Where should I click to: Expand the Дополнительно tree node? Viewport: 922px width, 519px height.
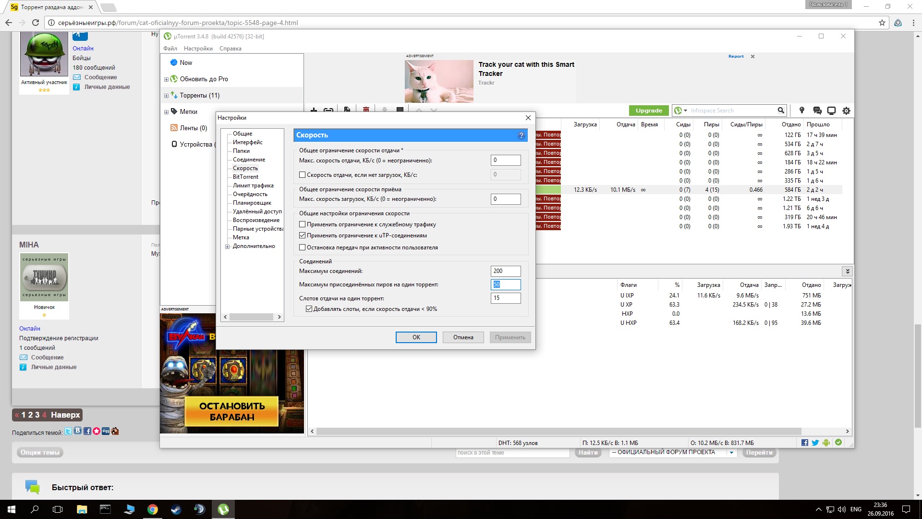pyautogui.click(x=227, y=247)
